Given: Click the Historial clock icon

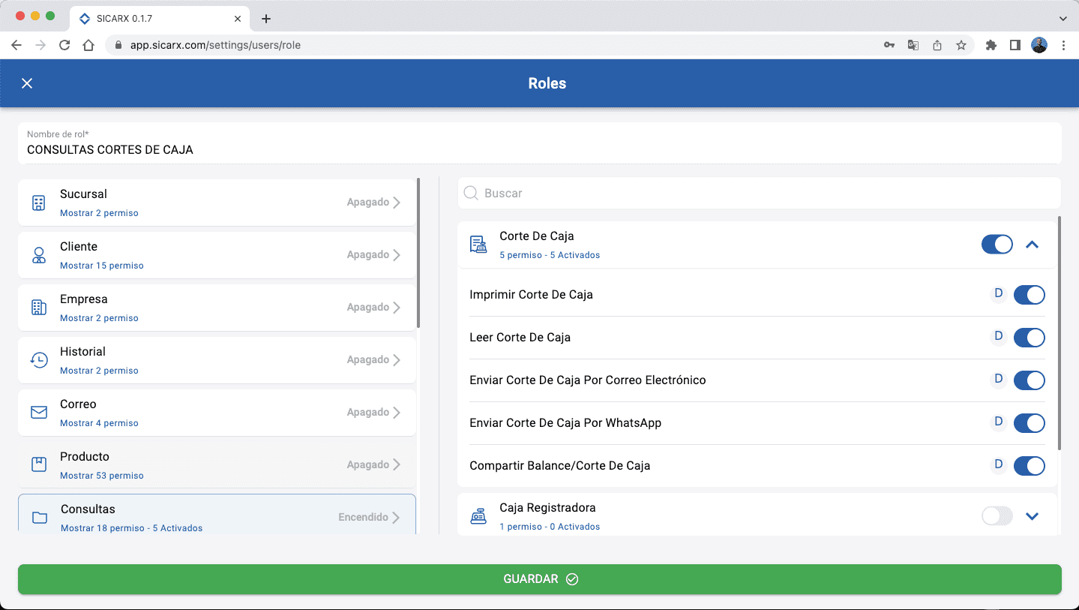Looking at the screenshot, I should click(x=39, y=360).
